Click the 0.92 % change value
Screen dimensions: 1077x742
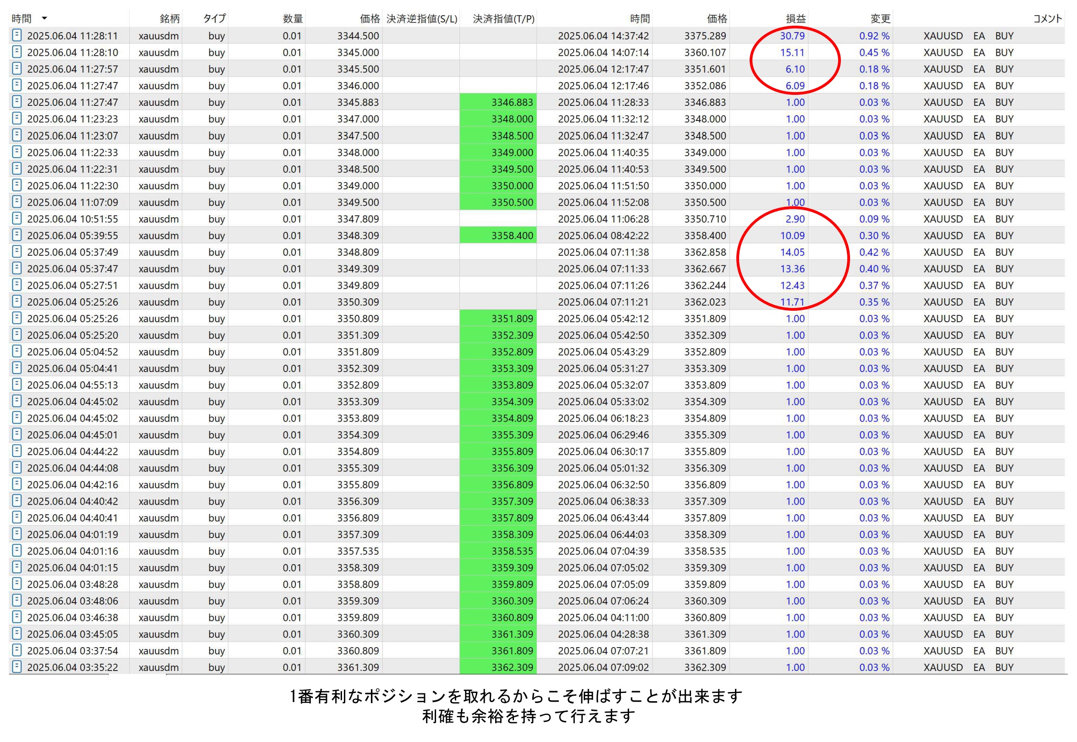click(x=874, y=36)
